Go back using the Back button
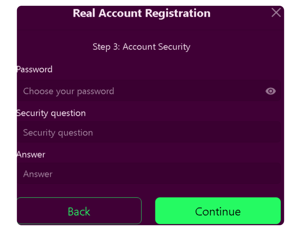The width and height of the screenshot is (301, 231). 79,211
